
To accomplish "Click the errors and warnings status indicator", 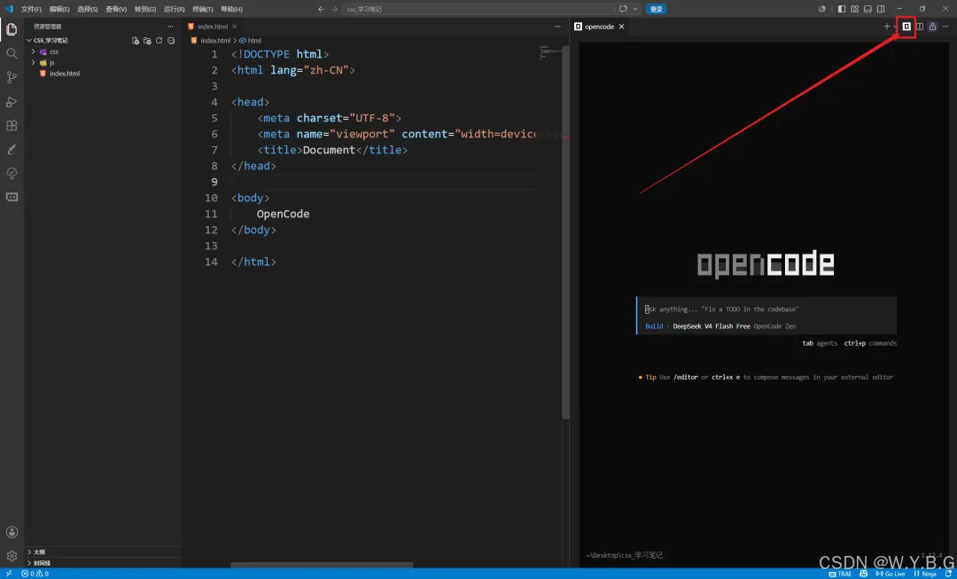I will point(35,574).
